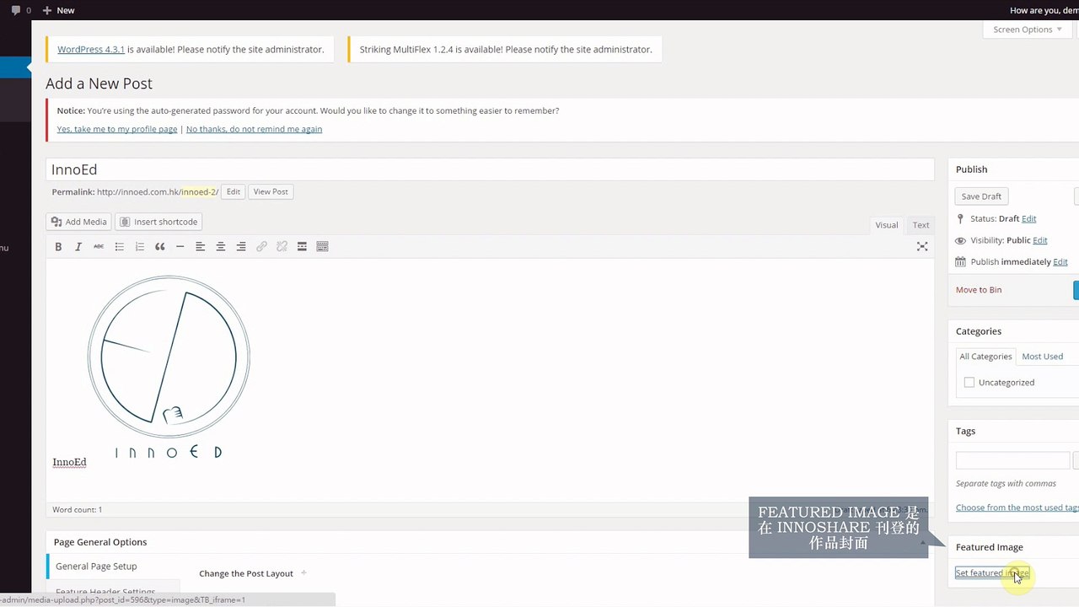Screen dimensions: 1079x607
Task: Align text right
Action: tap(240, 246)
